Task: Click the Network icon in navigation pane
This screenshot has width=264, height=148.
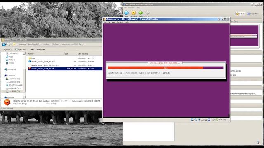Action: point(5,97)
